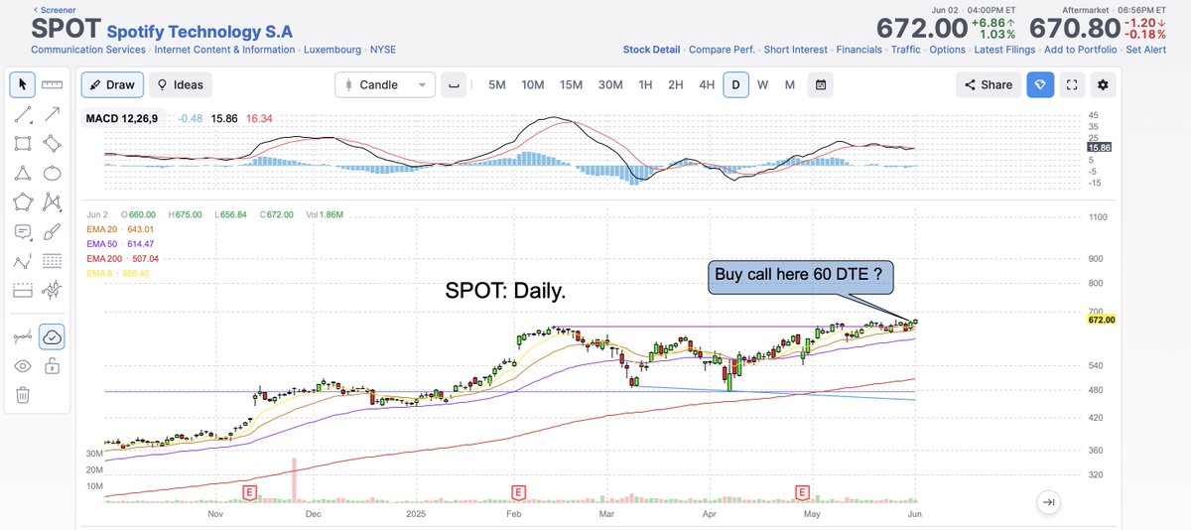Open Latest Filings link
Screen dimensions: 1191x530
(1004, 50)
